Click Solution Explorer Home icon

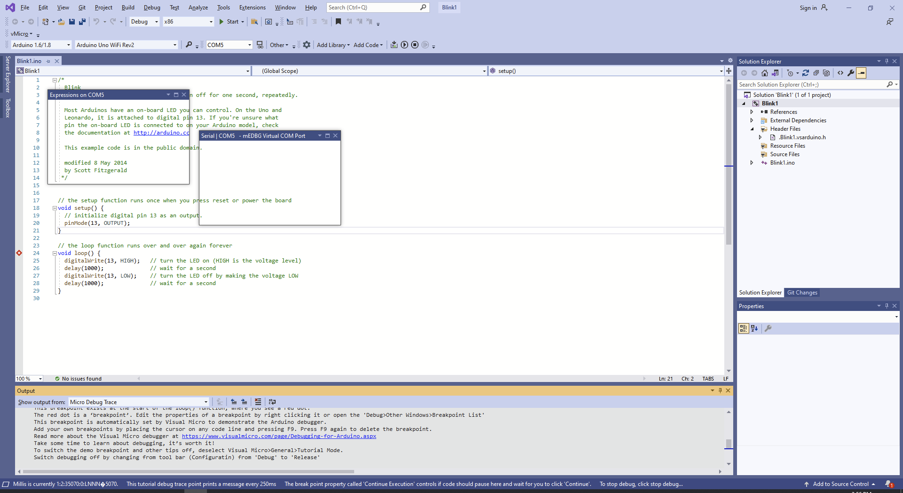765,73
